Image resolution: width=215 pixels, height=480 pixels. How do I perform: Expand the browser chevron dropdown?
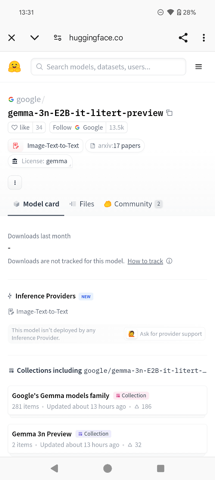(35, 38)
